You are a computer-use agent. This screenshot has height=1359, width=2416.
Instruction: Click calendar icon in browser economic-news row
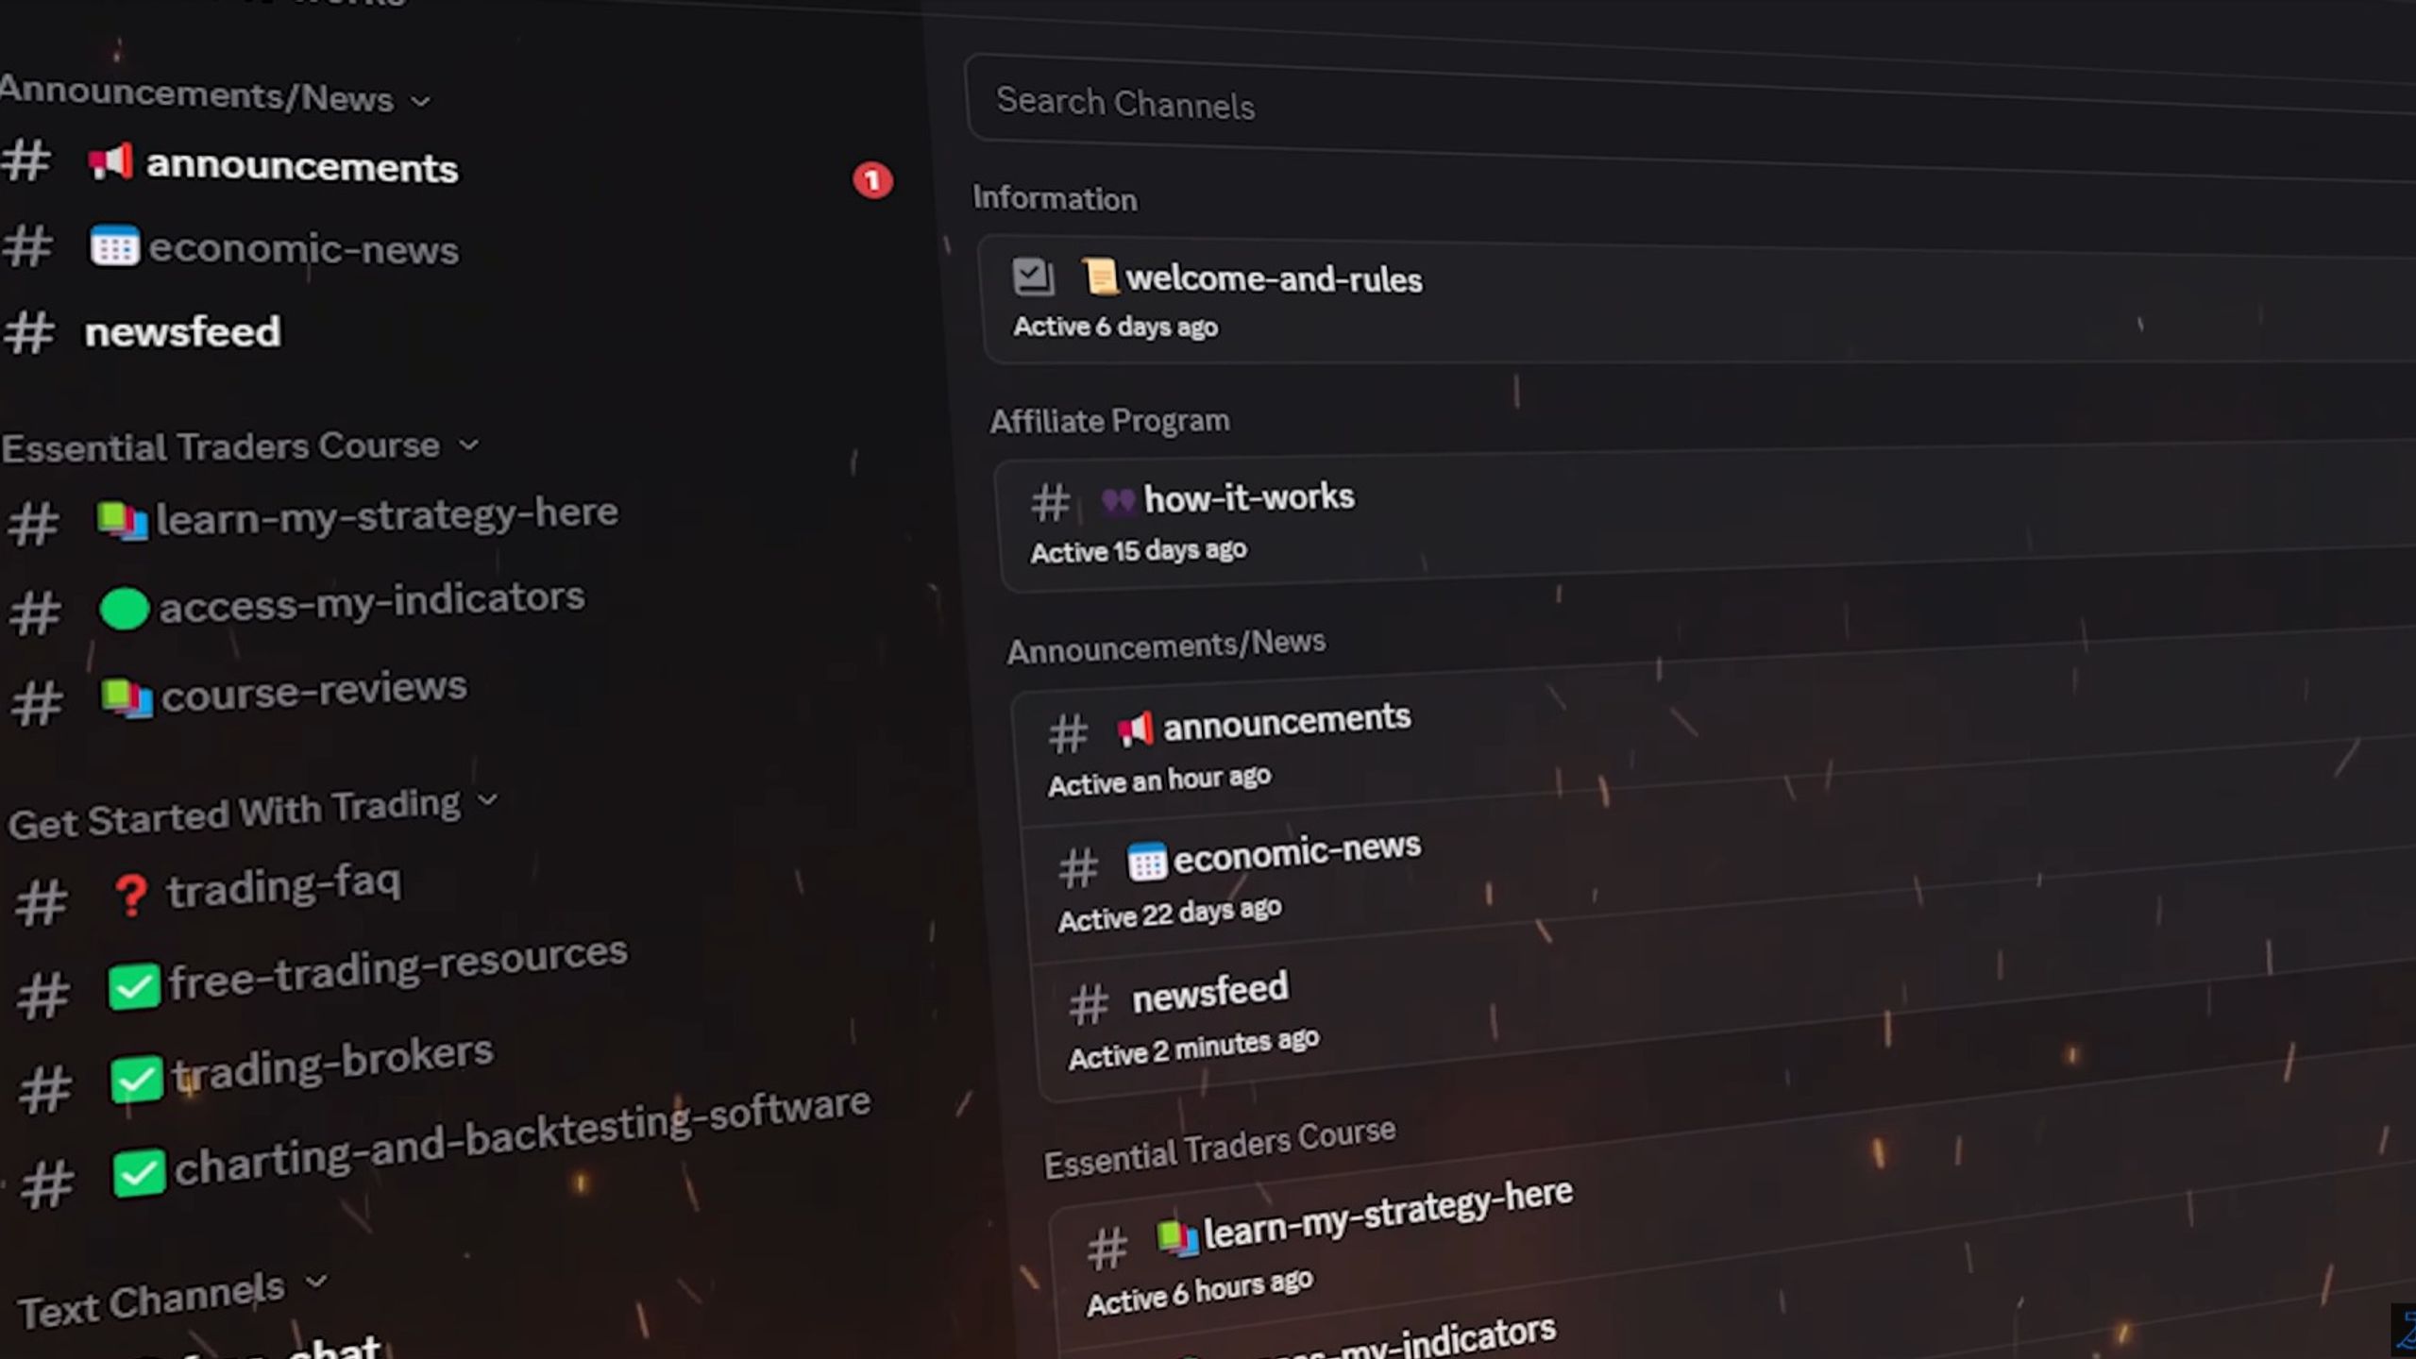pyautogui.click(x=1147, y=861)
